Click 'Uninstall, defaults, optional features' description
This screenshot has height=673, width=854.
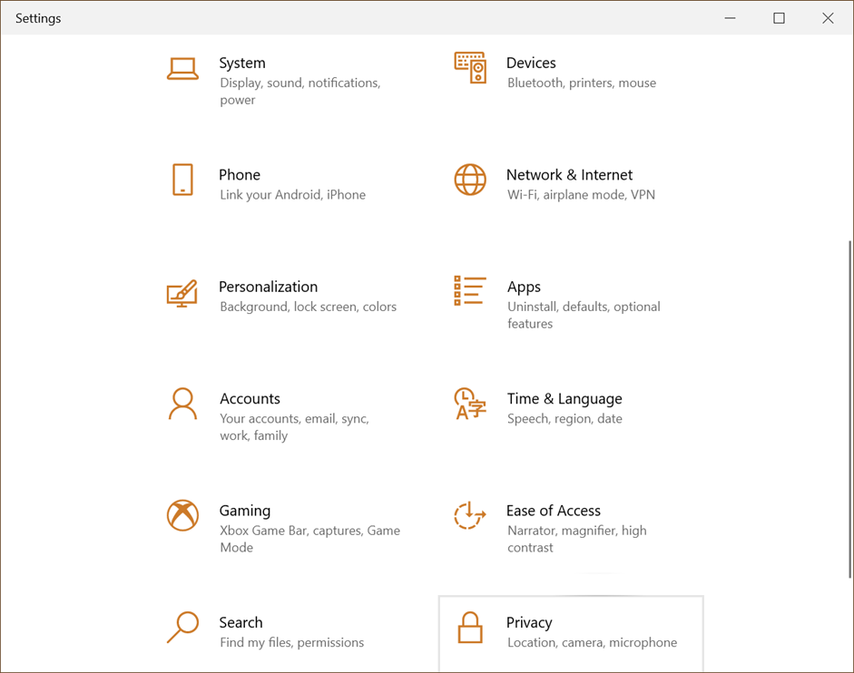584,316
